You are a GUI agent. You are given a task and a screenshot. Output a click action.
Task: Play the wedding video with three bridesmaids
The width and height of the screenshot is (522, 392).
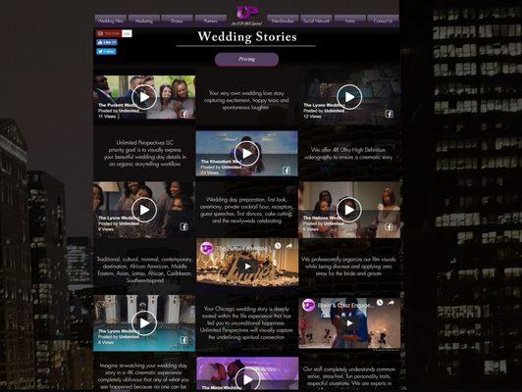pyautogui.click(x=349, y=210)
